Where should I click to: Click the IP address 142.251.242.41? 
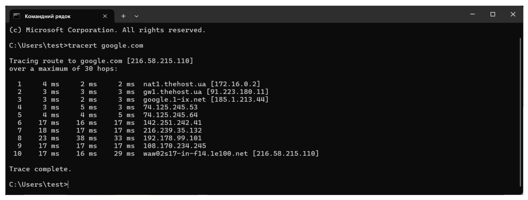[172, 123]
